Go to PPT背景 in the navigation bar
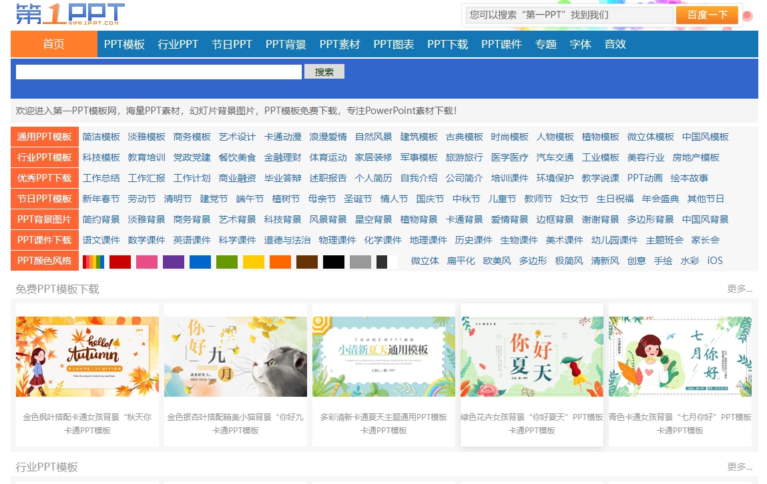Screen dimensions: 767x484 [x=286, y=44]
